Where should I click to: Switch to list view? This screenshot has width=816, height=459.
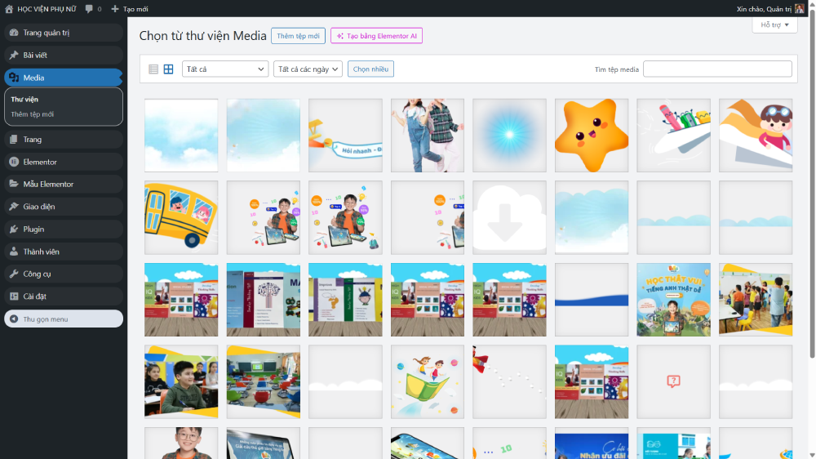pos(153,69)
